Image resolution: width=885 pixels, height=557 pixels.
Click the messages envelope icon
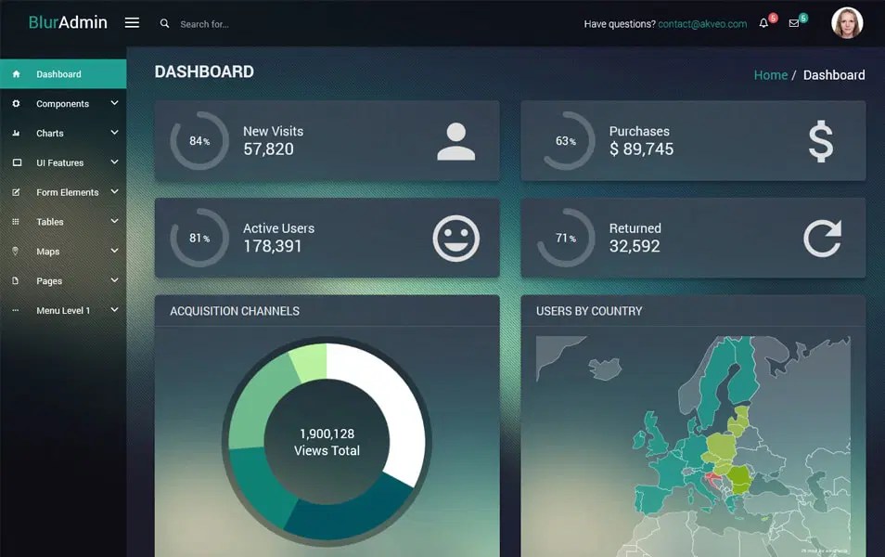point(793,23)
